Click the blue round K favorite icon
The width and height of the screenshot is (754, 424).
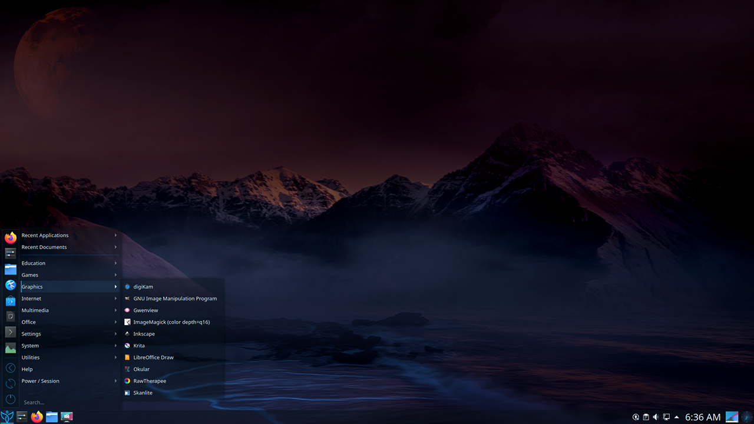click(10, 285)
